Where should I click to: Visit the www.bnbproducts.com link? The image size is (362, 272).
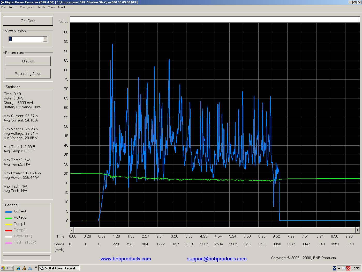pyautogui.click(x=126, y=259)
